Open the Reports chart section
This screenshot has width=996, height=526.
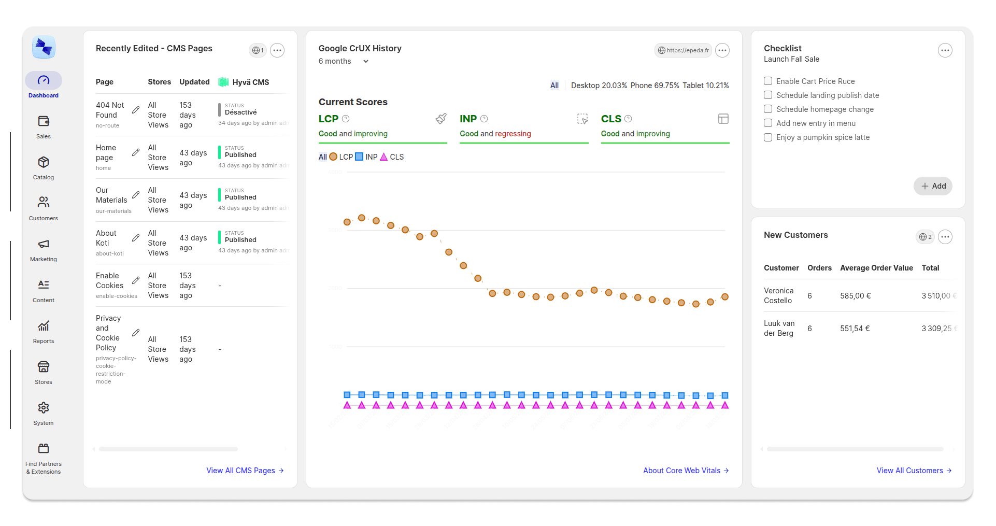click(x=44, y=331)
